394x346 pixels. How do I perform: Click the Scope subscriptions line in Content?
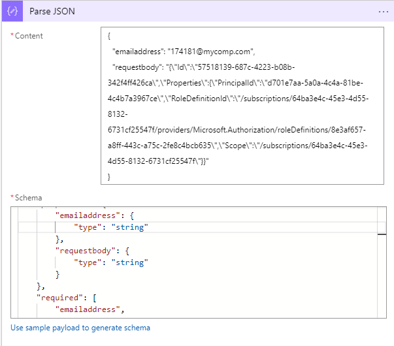click(237, 146)
